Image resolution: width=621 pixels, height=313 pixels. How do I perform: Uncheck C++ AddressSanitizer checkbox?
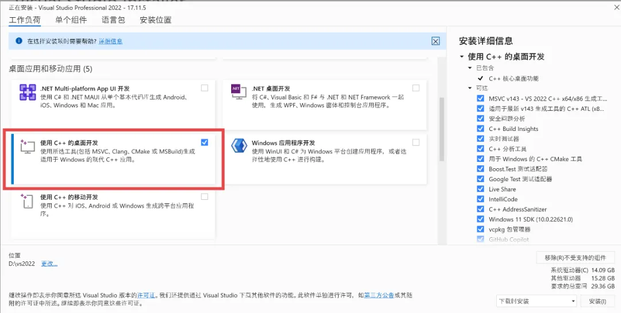pyautogui.click(x=480, y=209)
